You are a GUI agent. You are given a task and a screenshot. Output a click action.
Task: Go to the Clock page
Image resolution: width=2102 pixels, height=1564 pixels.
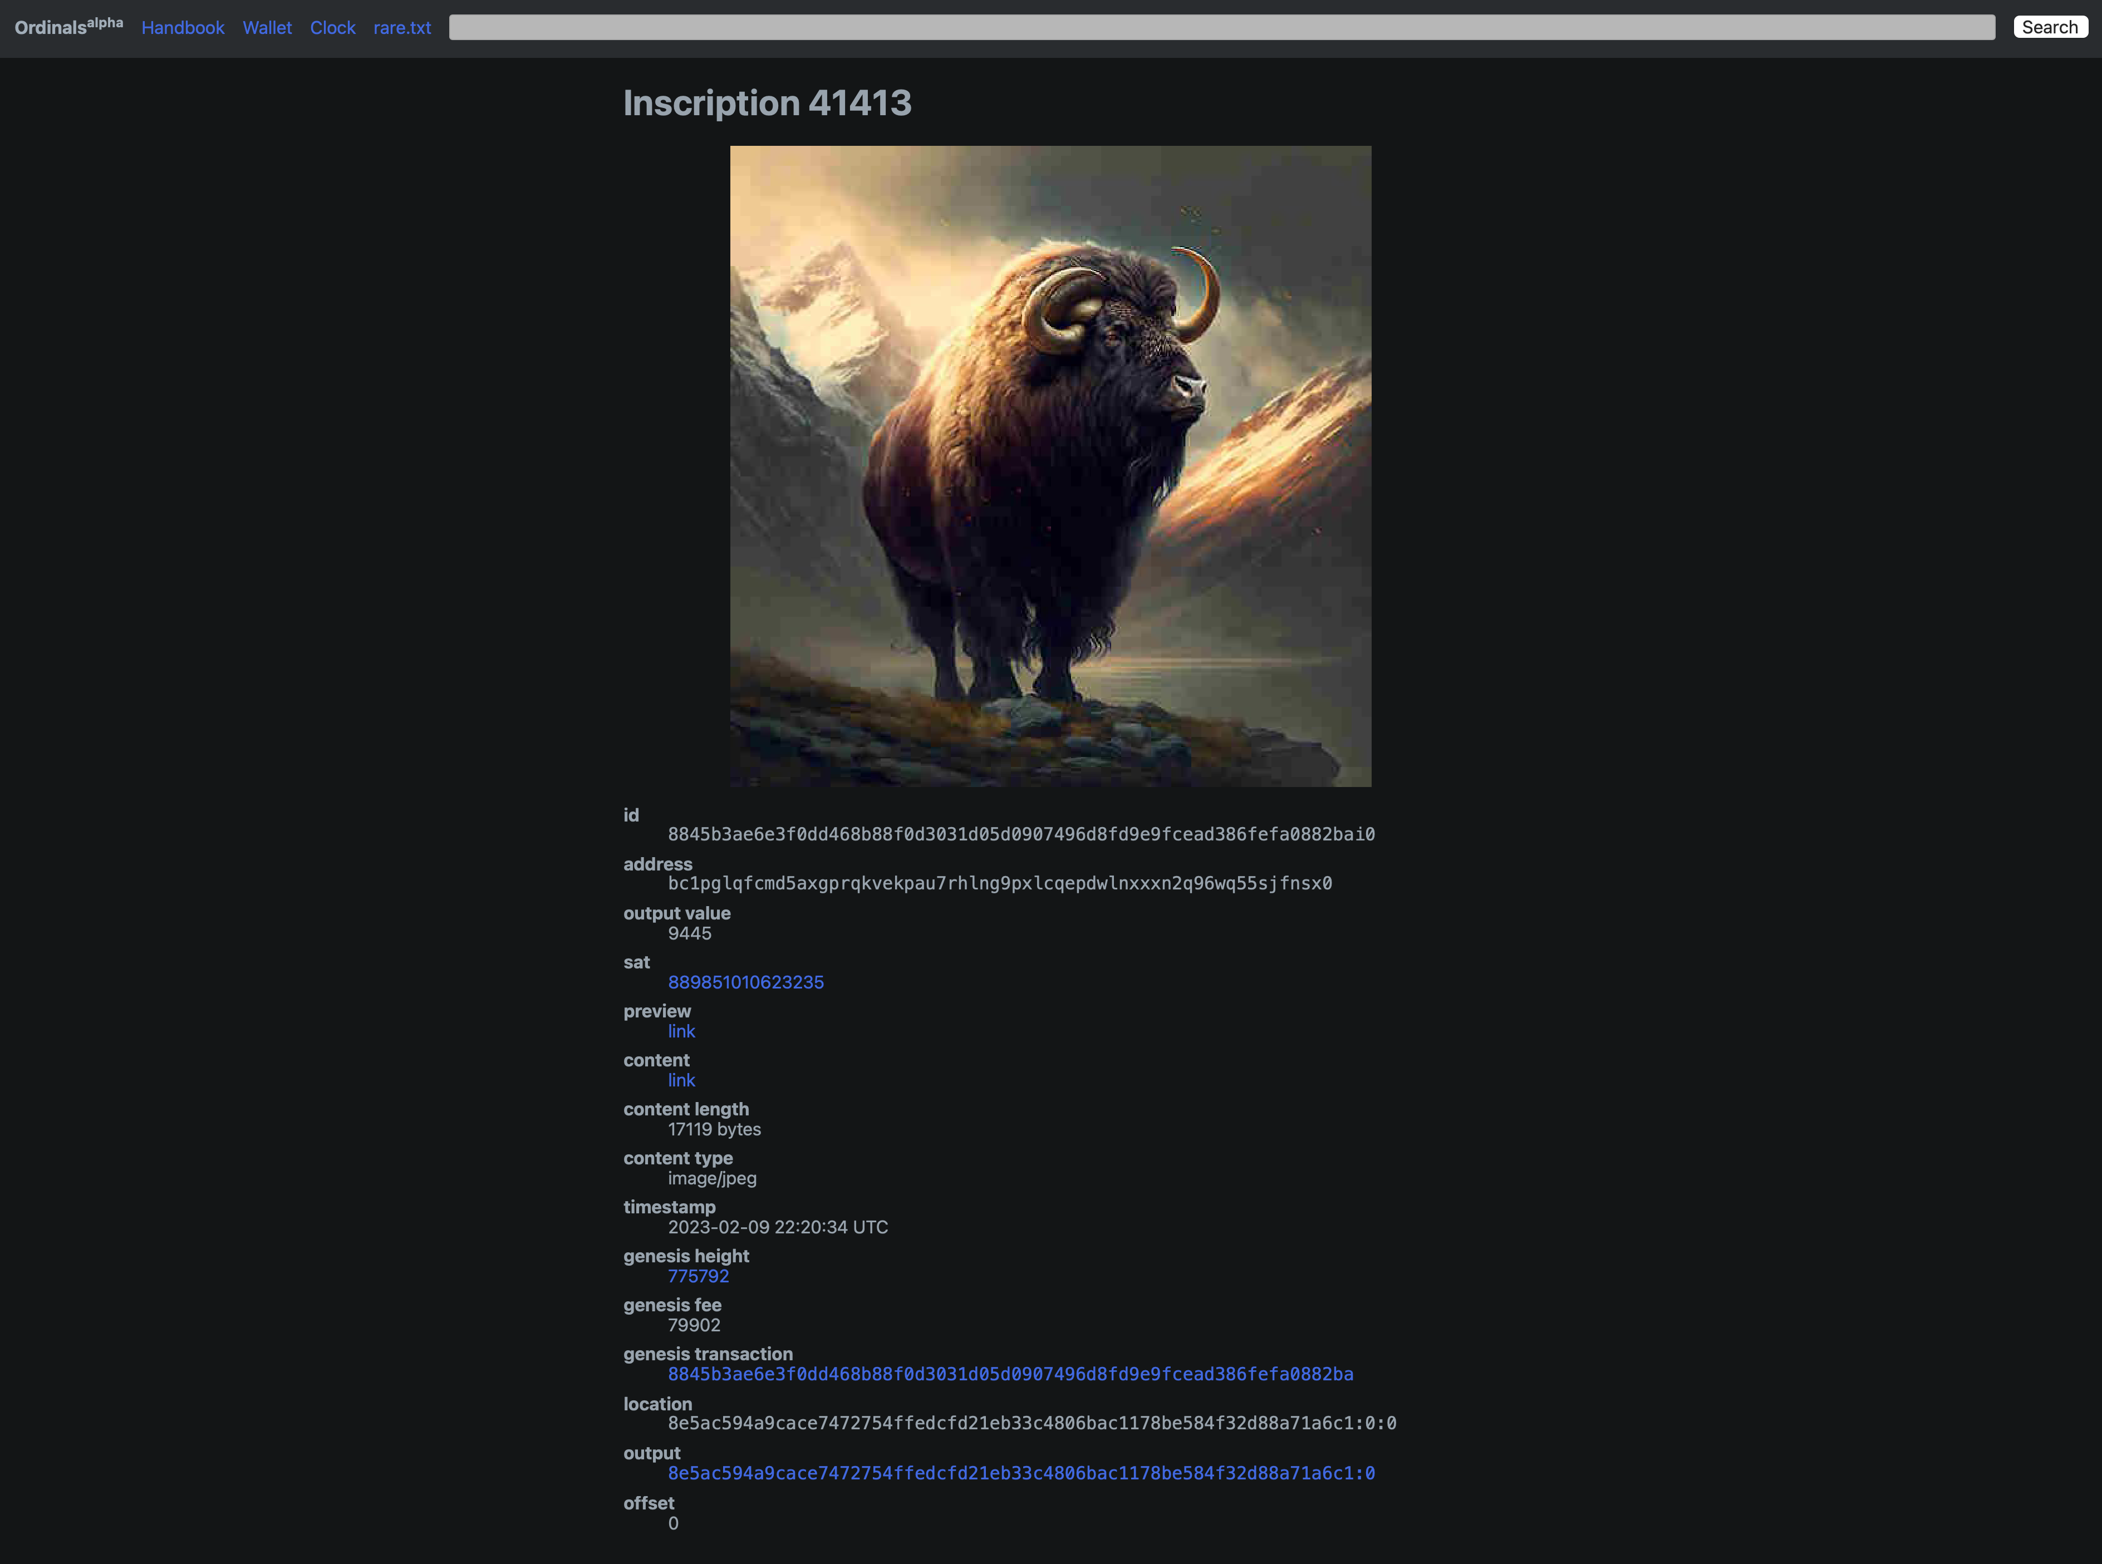pyautogui.click(x=332, y=27)
